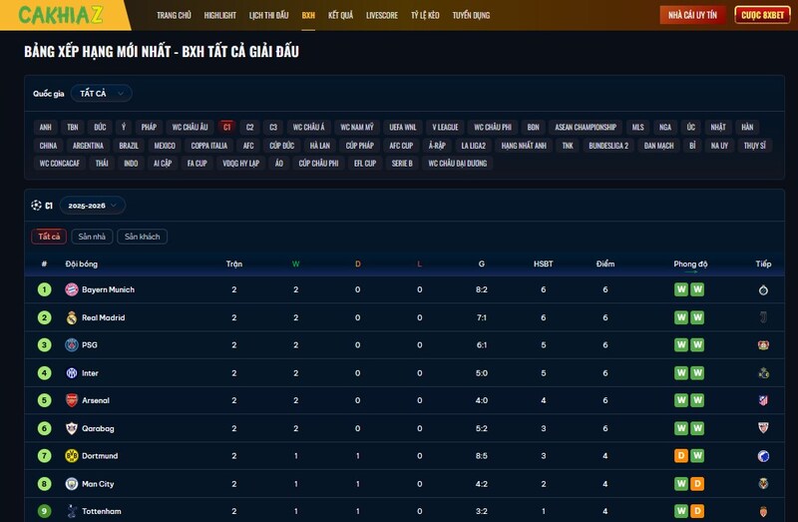798x522 pixels.
Task: Click Dortmund's orange 'D' form badge
Action: click(681, 456)
